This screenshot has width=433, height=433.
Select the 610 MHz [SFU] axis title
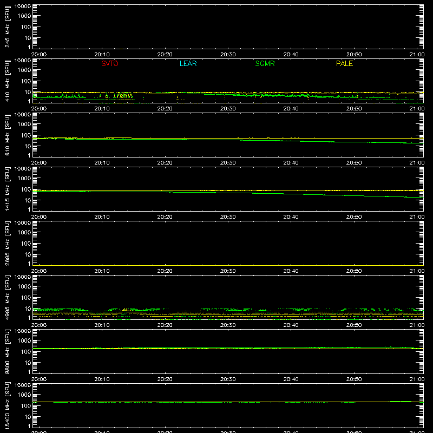coord(7,135)
